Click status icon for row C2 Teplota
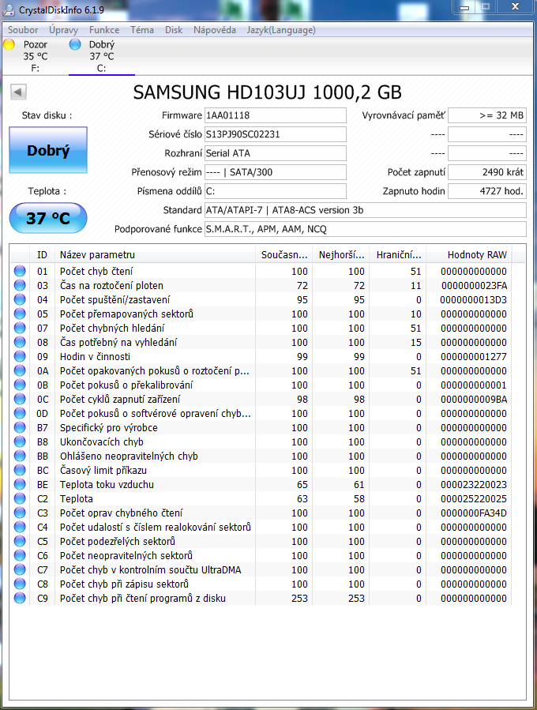Viewport: 537px width, 710px height. tap(20, 498)
